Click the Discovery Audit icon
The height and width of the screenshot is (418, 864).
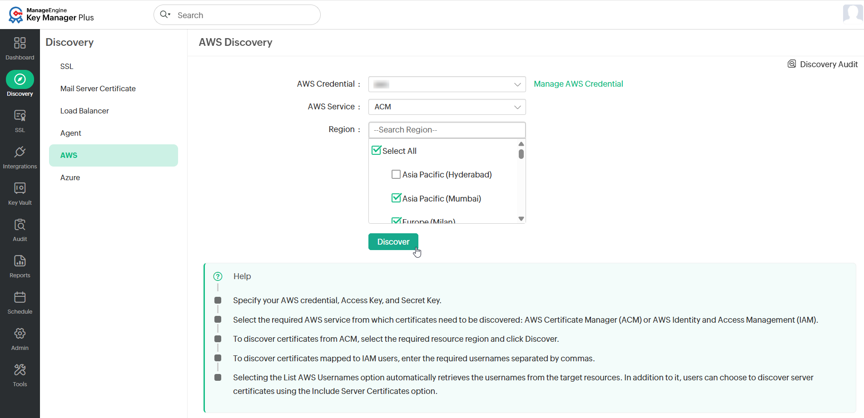(x=792, y=64)
